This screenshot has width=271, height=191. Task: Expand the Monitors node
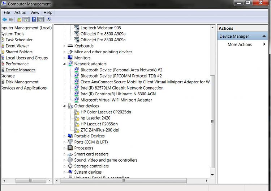64,58
